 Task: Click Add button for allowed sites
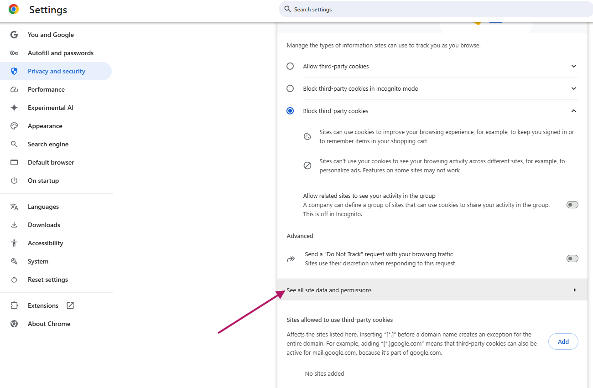point(563,341)
